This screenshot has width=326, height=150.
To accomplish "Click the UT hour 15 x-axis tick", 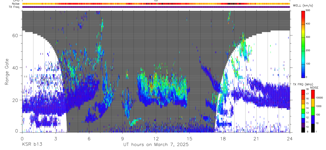I will [x=190, y=138].
